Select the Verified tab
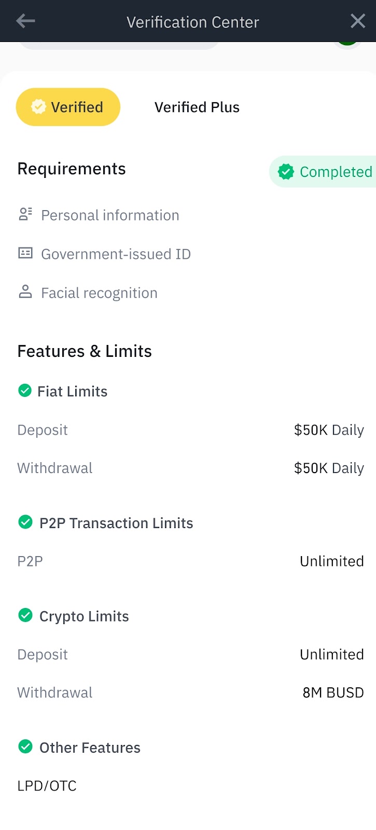Image resolution: width=376 pixels, height=830 pixels. (x=68, y=107)
